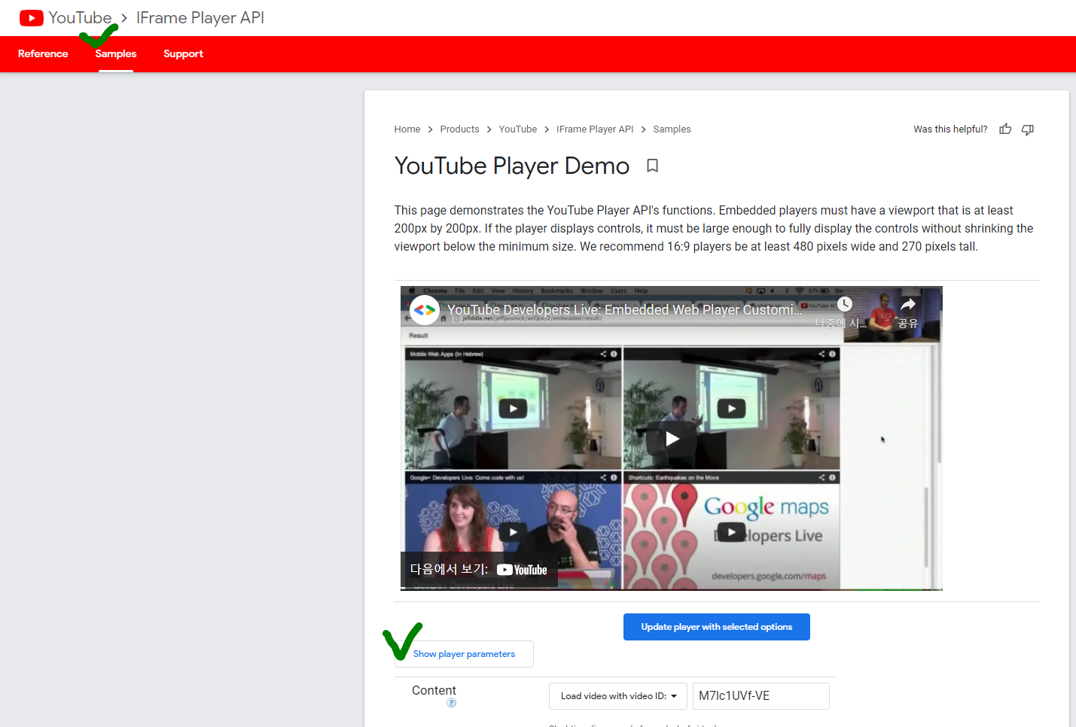The width and height of the screenshot is (1076, 727).
Task: Play the embedded video with center play button
Action: pos(672,439)
